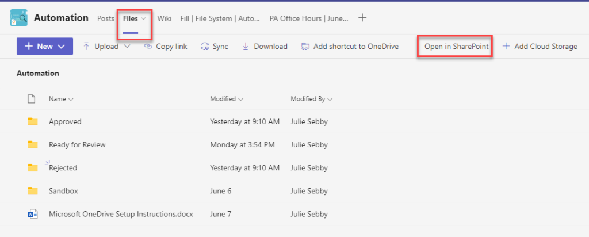Open the Modified By column dropdown
Image resolution: width=589 pixels, height=237 pixels.
311,99
